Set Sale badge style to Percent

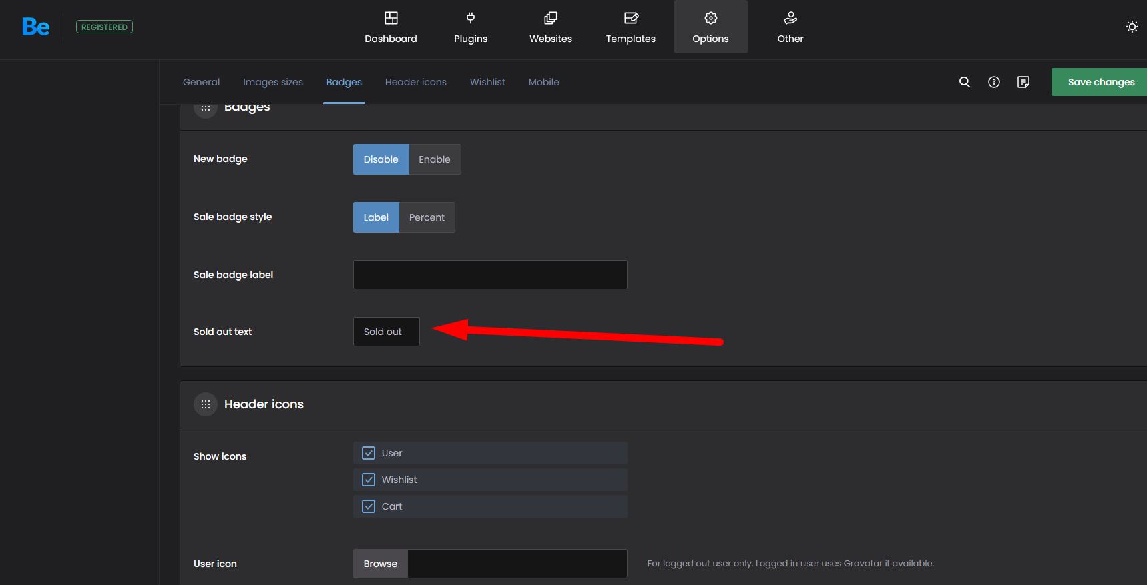(x=427, y=217)
